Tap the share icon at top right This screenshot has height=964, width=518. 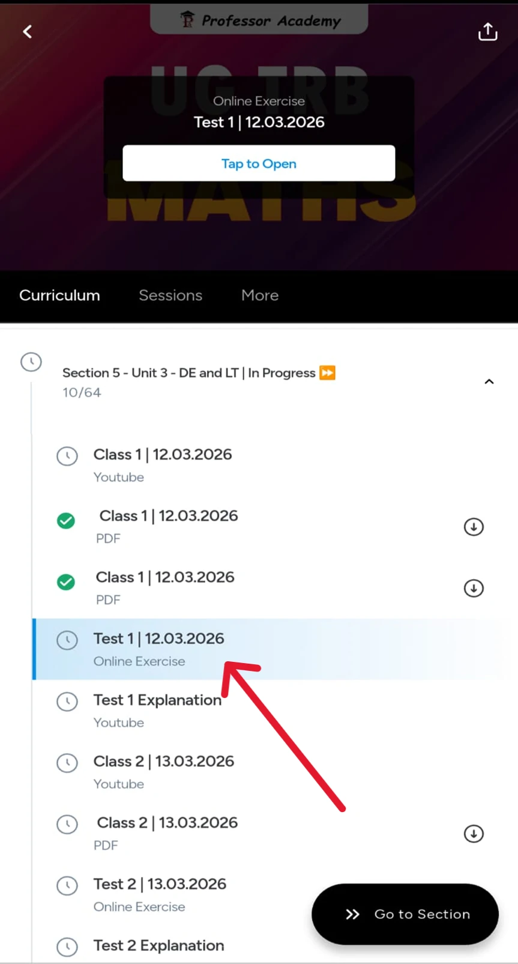click(x=487, y=31)
